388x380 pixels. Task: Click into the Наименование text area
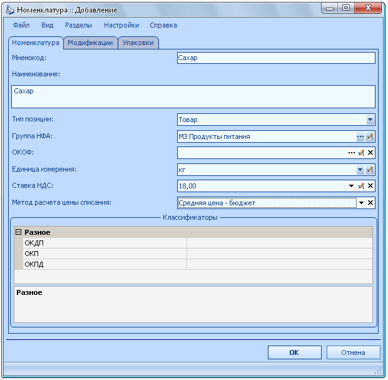point(193,97)
